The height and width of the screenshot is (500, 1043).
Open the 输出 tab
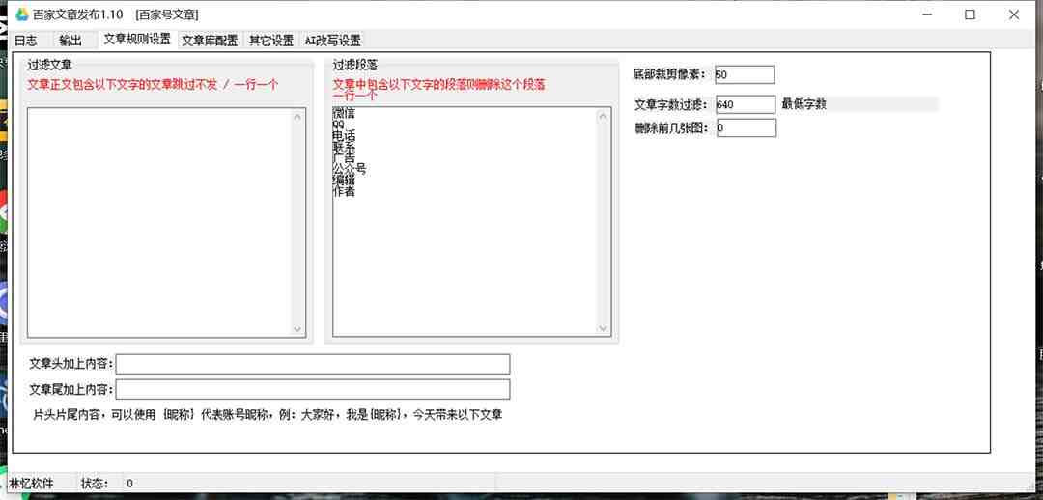click(x=70, y=41)
